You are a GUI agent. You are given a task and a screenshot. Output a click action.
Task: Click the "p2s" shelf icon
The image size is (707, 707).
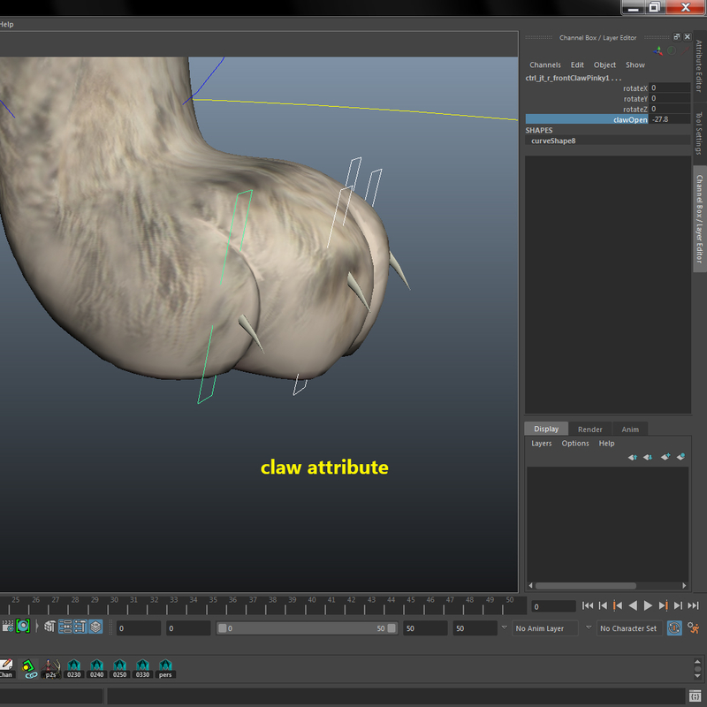click(x=50, y=671)
